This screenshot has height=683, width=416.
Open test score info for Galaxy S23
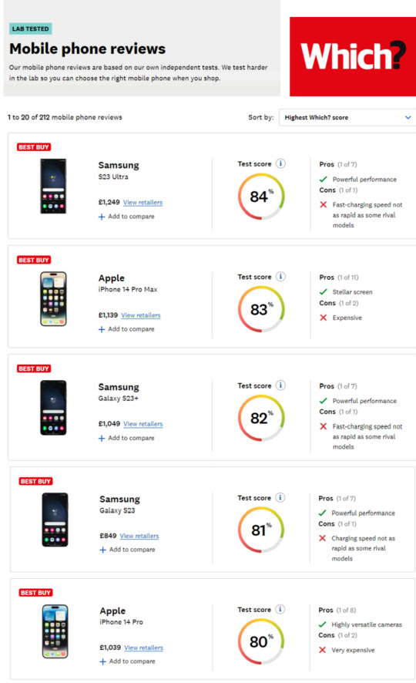pyautogui.click(x=280, y=497)
